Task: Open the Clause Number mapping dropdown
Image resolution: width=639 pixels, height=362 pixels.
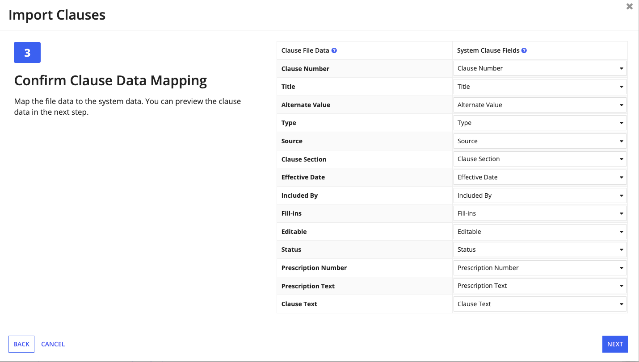Action: click(x=540, y=68)
